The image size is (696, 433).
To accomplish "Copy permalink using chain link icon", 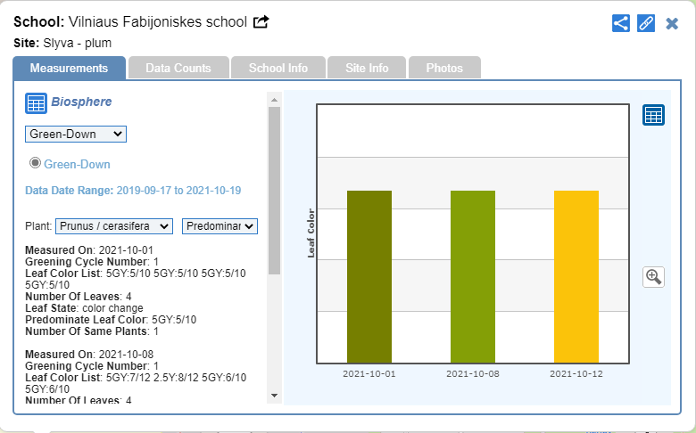I will coord(646,23).
